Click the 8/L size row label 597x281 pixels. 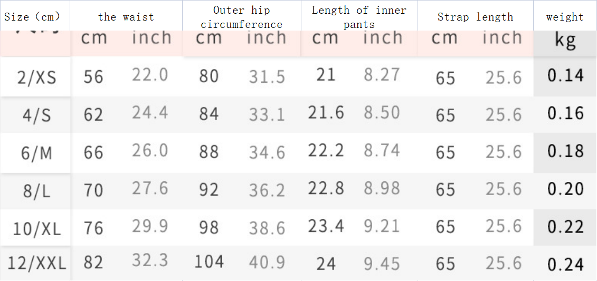(x=36, y=190)
